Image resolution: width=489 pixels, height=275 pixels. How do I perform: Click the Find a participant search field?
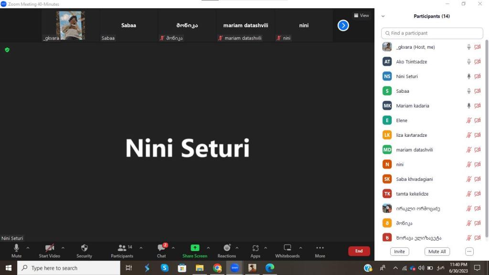[432, 33]
